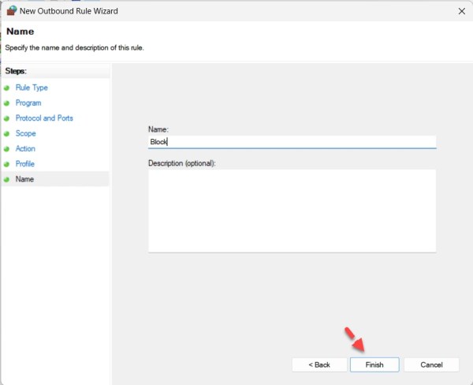Click the Finish button
Viewport: 473px width, 385px height.
(x=374, y=364)
